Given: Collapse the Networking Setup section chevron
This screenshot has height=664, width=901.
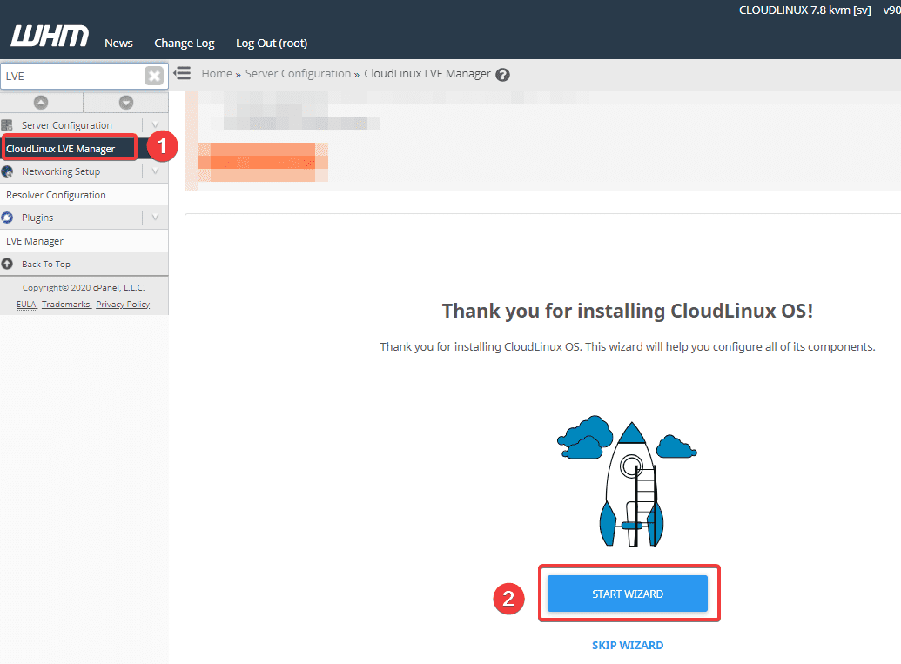Looking at the screenshot, I should (155, 171).
